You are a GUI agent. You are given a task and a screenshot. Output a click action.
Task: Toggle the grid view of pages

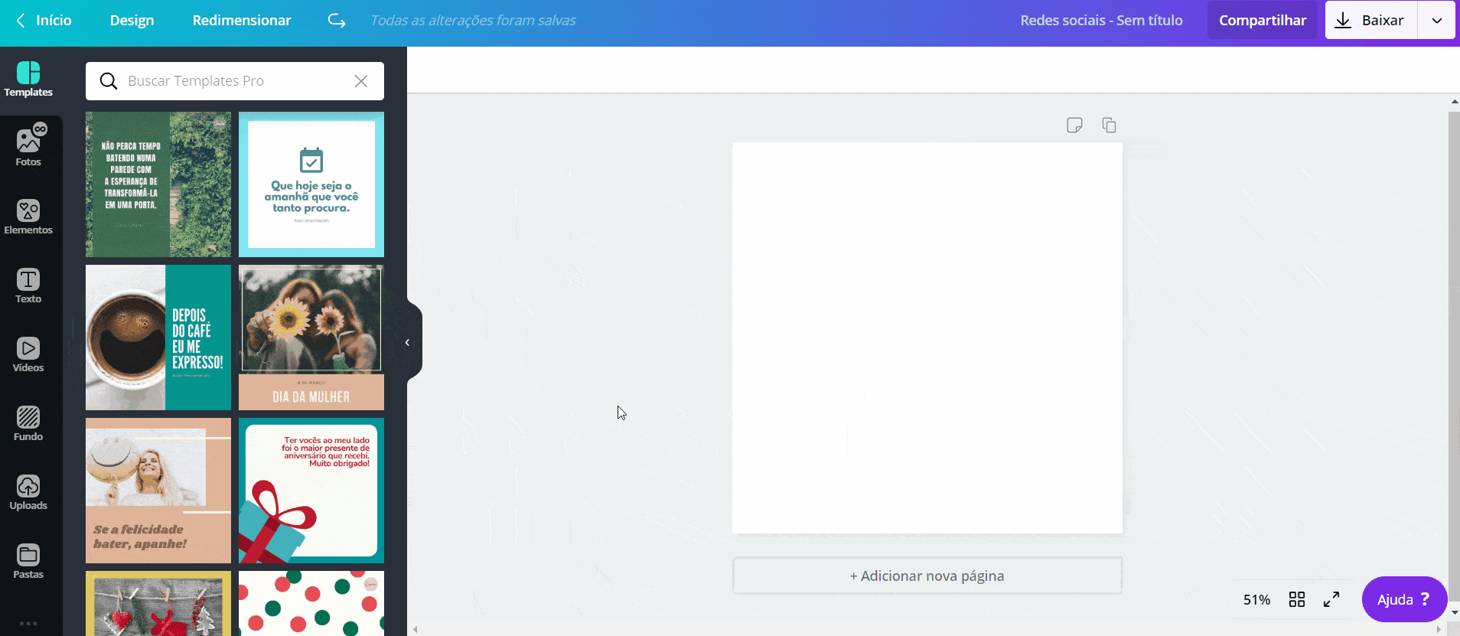(x=1297, y=599)
